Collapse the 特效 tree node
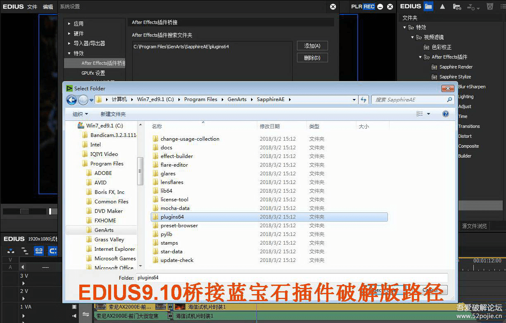The width and height of the screenshot is (506, 323). [x=405, y=27]
